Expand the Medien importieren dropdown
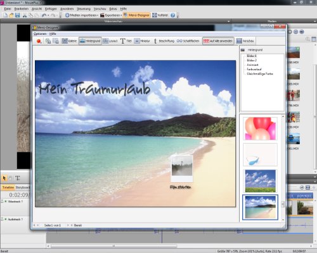 (98, 15)
